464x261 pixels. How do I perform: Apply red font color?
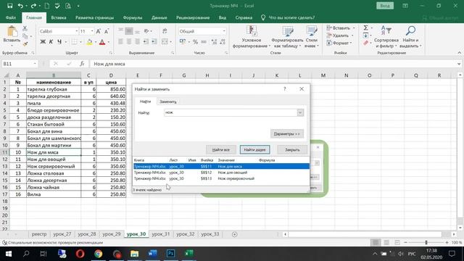point(102,42)
